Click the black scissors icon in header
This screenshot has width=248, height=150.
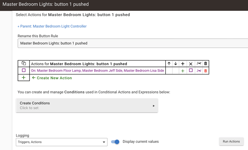click(199, 64)
